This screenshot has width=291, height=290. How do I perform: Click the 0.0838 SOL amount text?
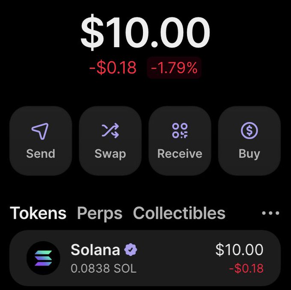point(104,269)
